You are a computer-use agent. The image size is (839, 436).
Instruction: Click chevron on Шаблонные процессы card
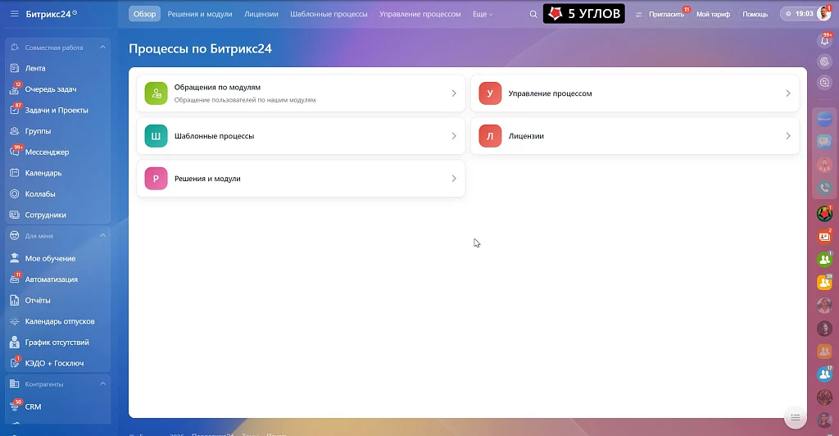point(454,136)
